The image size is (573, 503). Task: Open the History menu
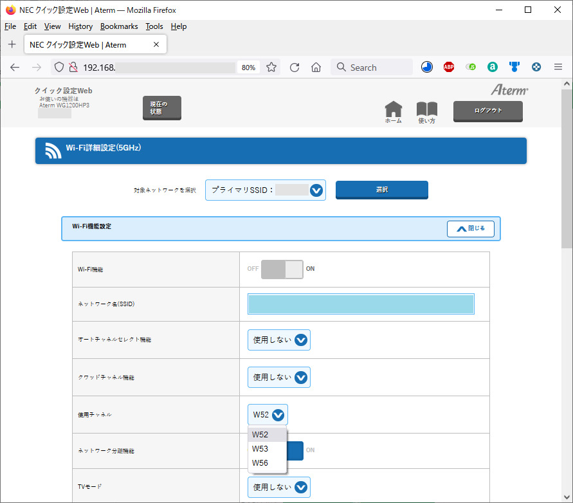[x=80, y=26]
